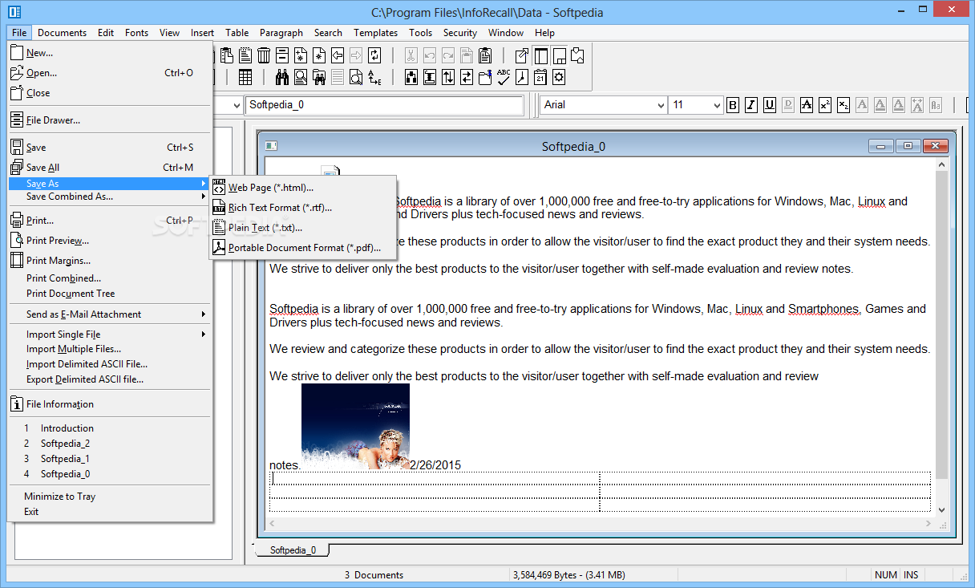Toggle subscript x₂ formatting
Screen dimensions: 975x588
click(x=844, y=105)
